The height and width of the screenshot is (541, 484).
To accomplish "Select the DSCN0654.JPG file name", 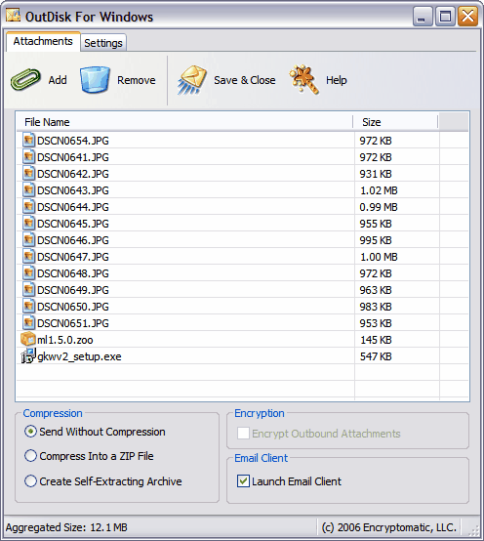I will tap(73, 141).
